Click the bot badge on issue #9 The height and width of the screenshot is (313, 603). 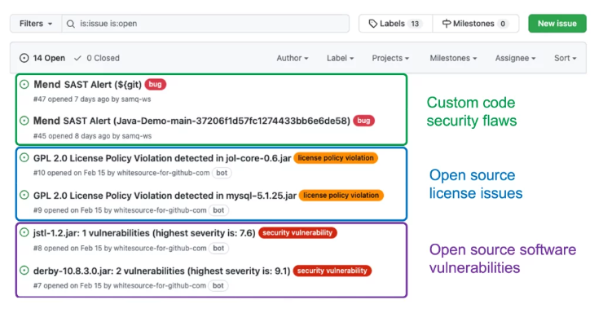click(218, 210)
